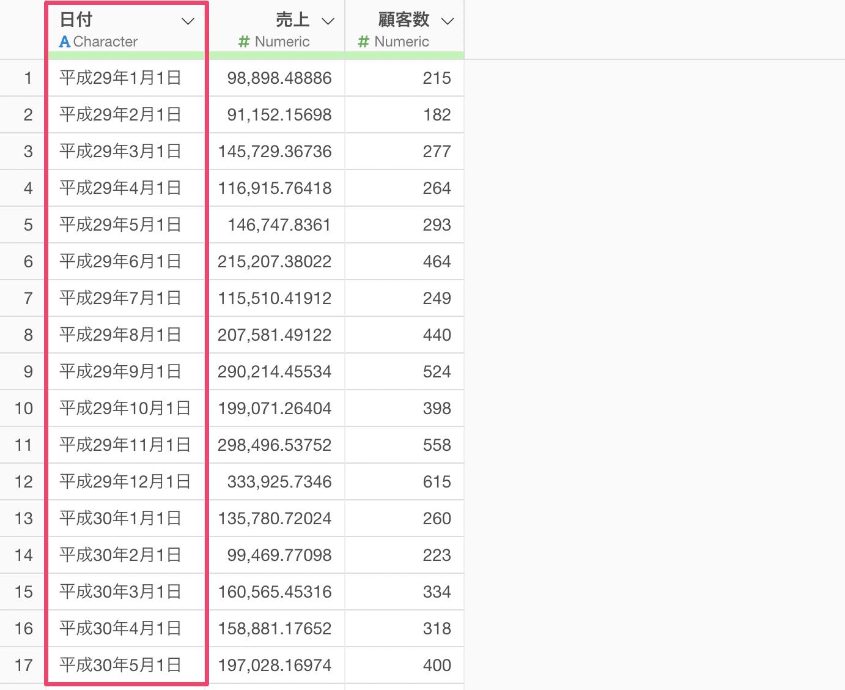Image resolution: width=845 pixels, height=690 pixels.
Task: Select cell 平成30年1月1日
Action: (x=120, y=518)
